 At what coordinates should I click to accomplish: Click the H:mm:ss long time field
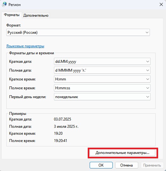click(x=102, y=88)
